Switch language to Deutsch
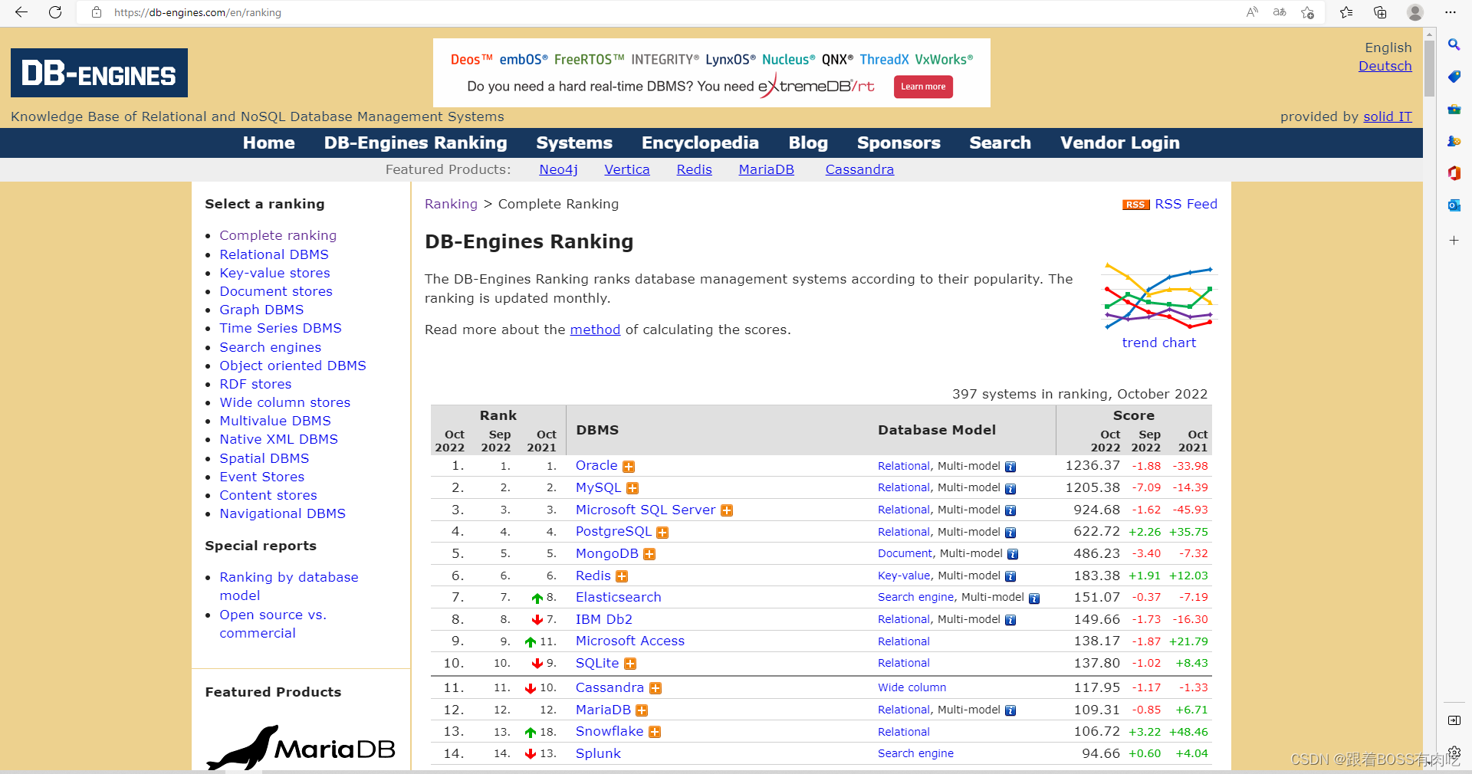The height and width of the screenshot is (774, 1472). click(1385, 66)
